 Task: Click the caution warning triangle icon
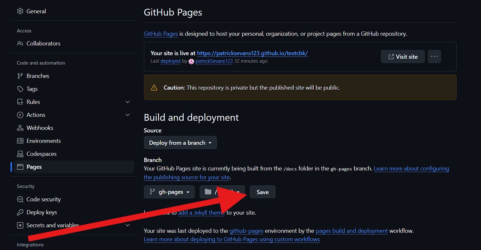click(154, 87)
